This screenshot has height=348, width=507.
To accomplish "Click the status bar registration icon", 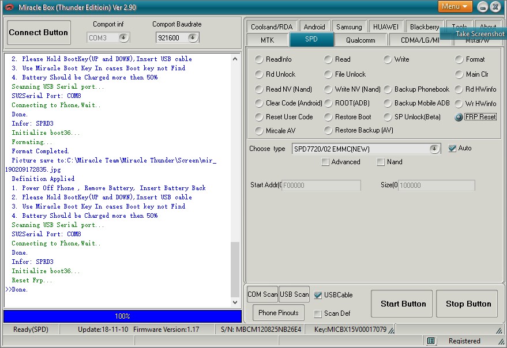I will tap(431, 341).
